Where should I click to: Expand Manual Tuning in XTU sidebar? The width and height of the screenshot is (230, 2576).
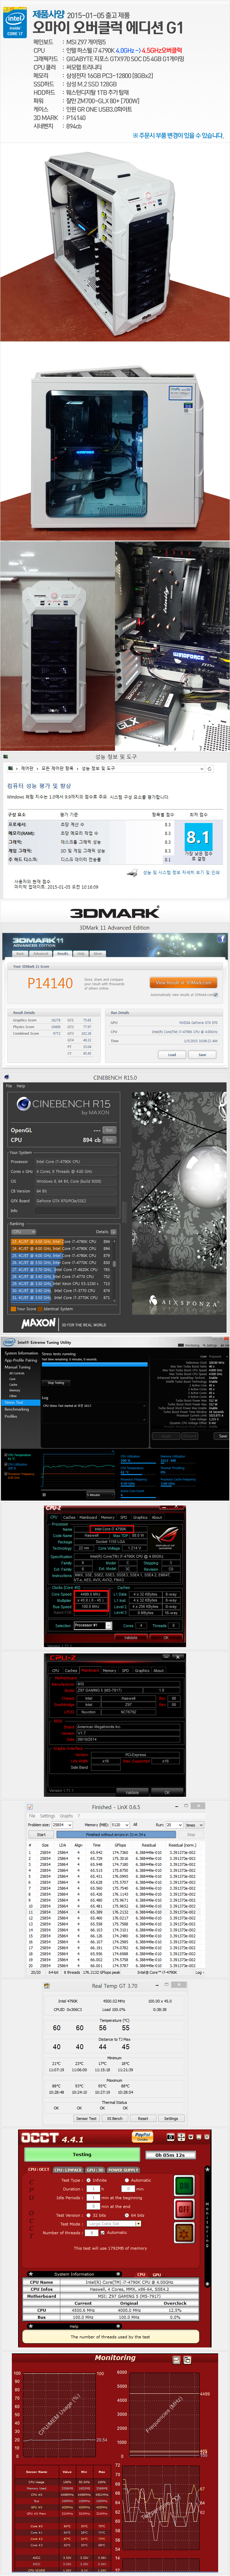click(17, 1367)
